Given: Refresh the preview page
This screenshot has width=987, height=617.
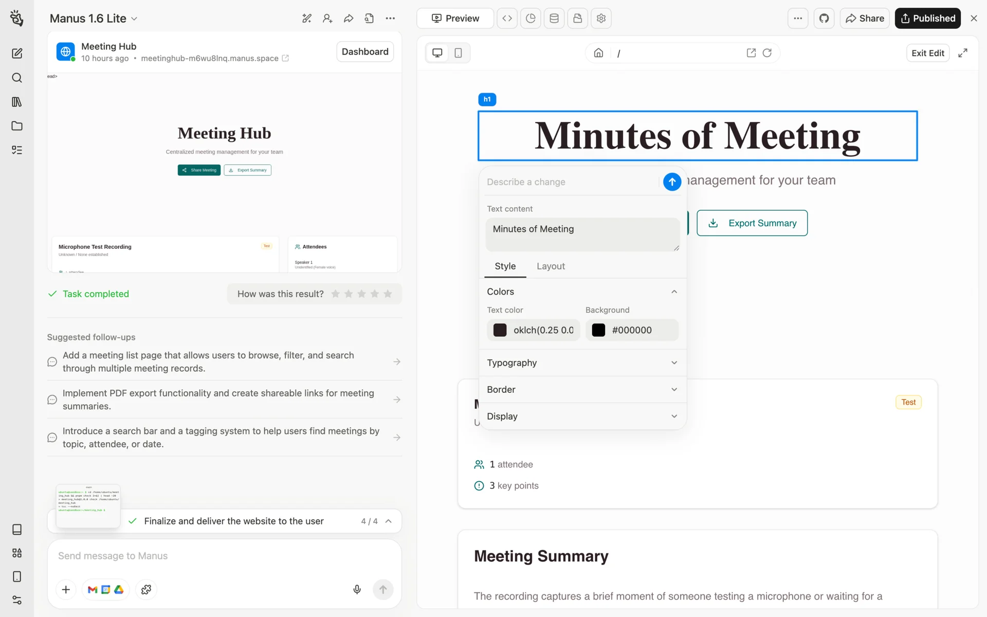Looking at the screenshot, I should pos(767,53).
